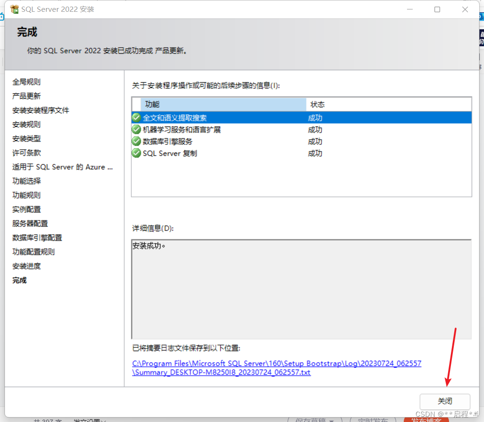Click the 状态 column header
Viewport: 484px width, 422px height.
coord(389,104)
